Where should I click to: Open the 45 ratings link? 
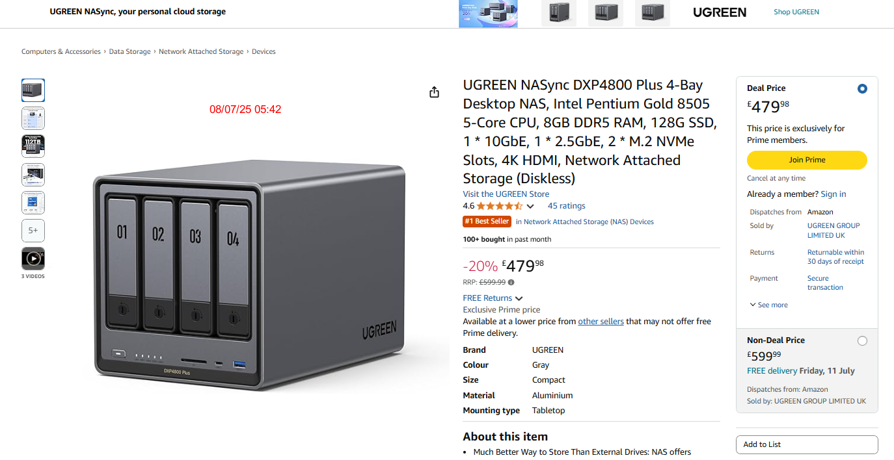click(566, 206)
